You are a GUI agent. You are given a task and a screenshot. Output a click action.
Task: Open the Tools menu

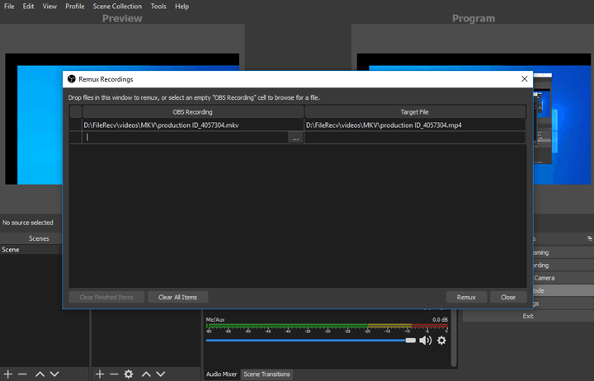click(158, 7)
